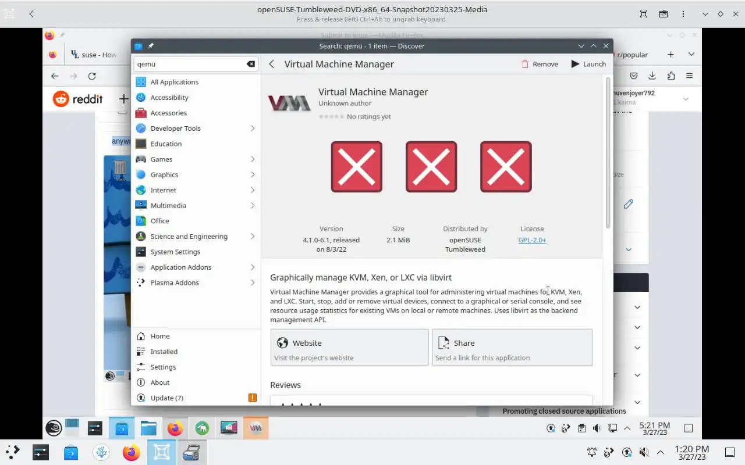
Task: Open Firefox downloads panel
Action: pyautogui.click(x=652, y=76)
